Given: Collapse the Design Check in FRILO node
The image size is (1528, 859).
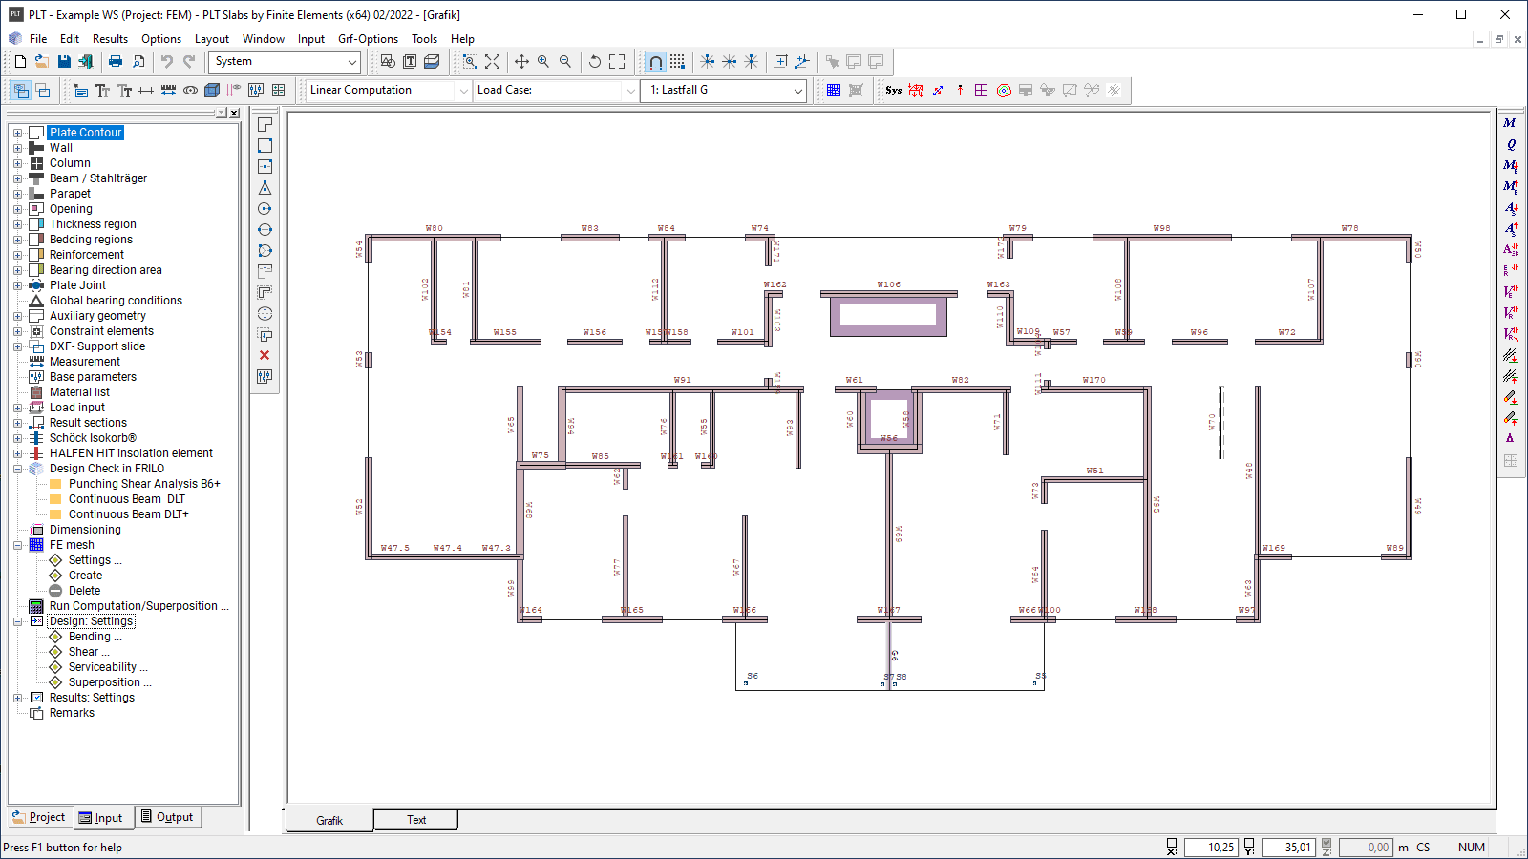Looking at the screenshot, I should click(17, 469).
